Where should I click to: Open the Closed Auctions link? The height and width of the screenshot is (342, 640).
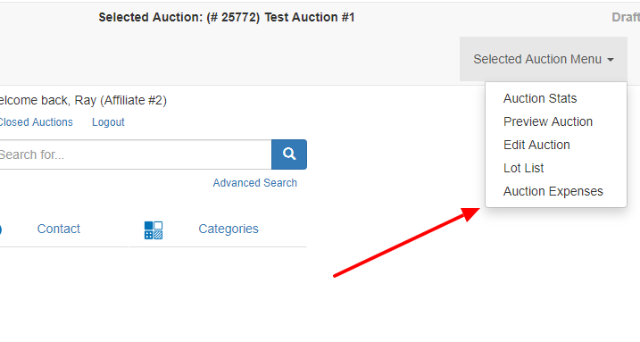click(x=36, y=122)
